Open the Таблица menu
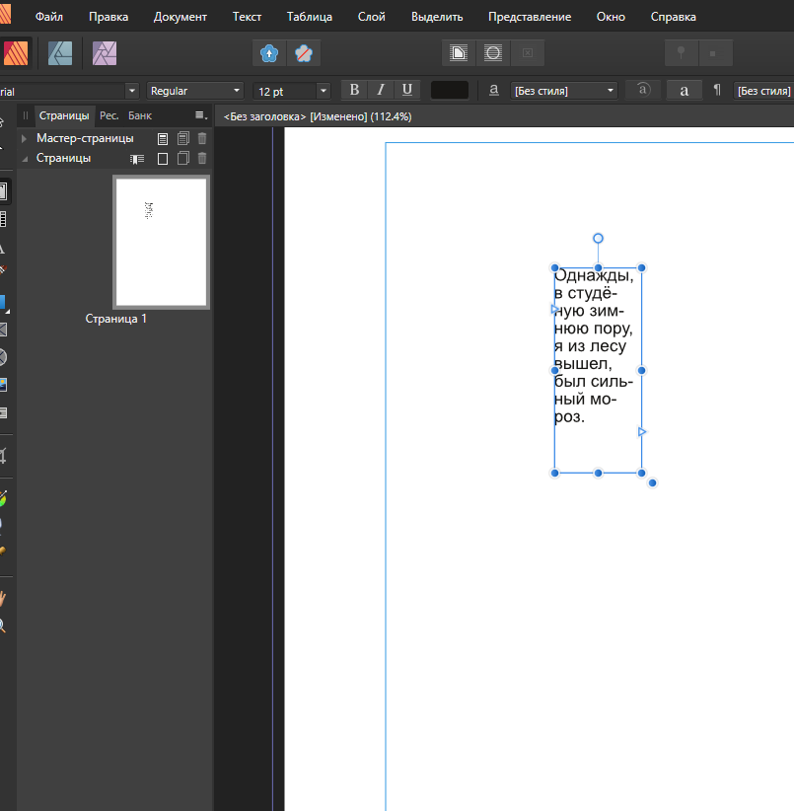794x811 pixels. point(310,17)
